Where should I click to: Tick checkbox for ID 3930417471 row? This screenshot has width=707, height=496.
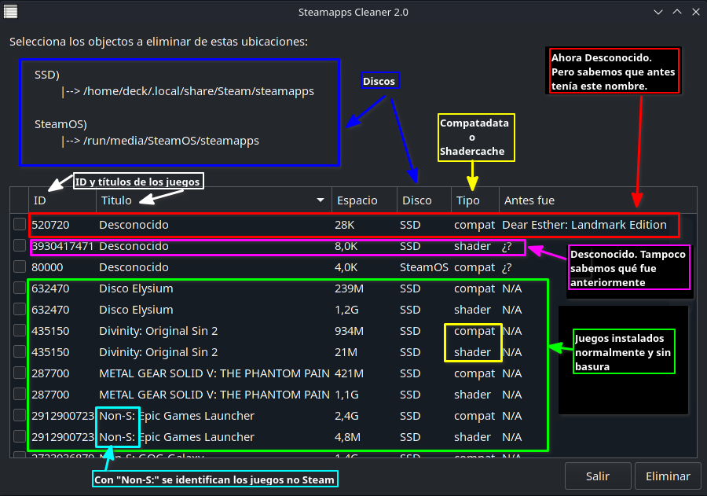point(20,245)
